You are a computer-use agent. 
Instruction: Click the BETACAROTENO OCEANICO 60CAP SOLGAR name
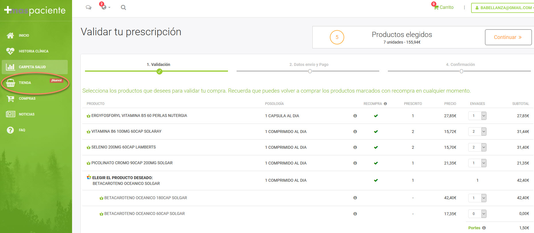click(144, 214)
